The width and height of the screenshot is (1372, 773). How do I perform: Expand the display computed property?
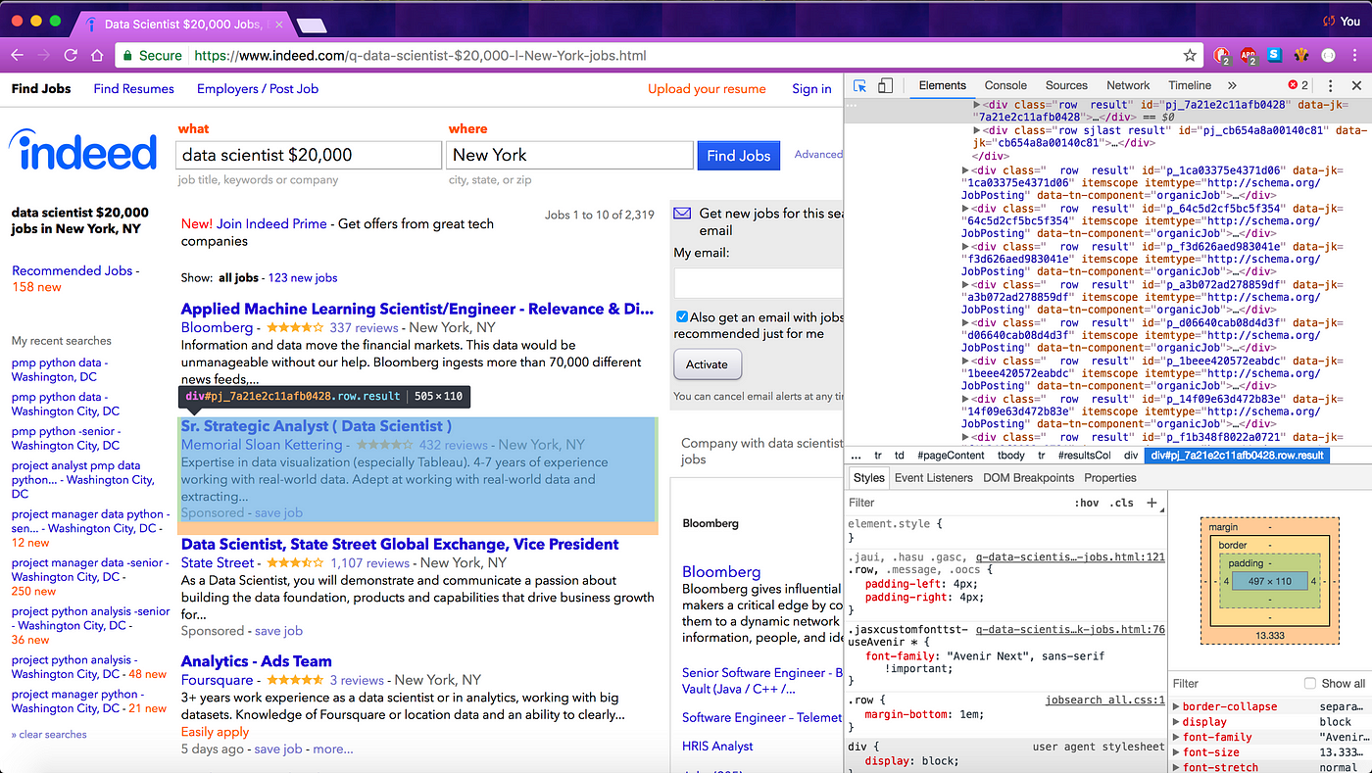[x=1177, y=722]
